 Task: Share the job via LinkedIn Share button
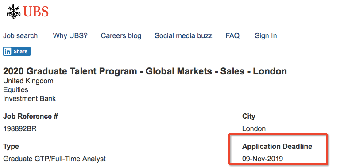point(17,51)
